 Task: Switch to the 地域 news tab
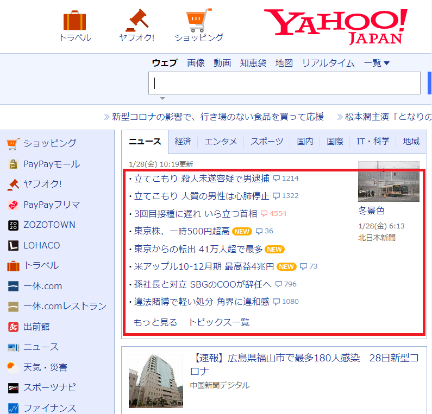tap(411, 142)
